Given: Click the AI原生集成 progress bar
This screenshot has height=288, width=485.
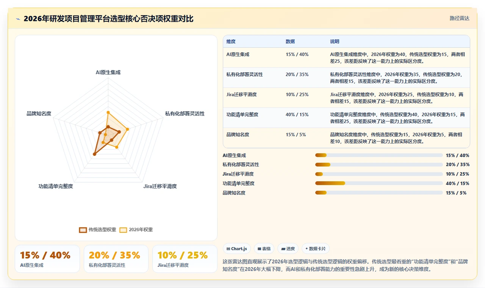Looking at the screenshot, I should point(379,155).
